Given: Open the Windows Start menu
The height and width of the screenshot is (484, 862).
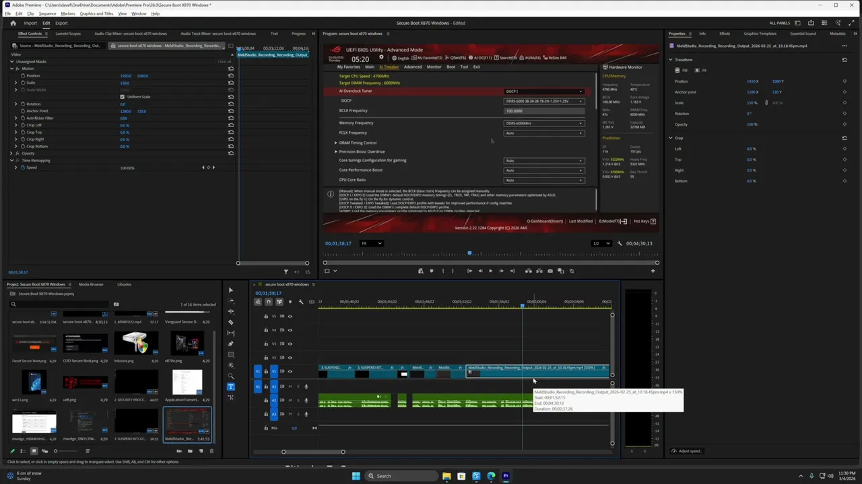Looking at the screenshot, I should [x=356, y=476].
